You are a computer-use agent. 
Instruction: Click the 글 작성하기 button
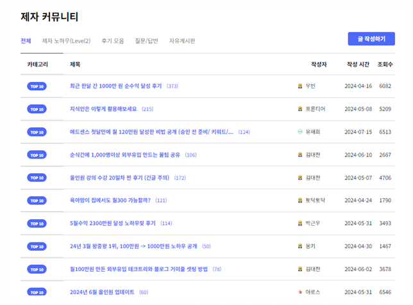click(371, 39)
